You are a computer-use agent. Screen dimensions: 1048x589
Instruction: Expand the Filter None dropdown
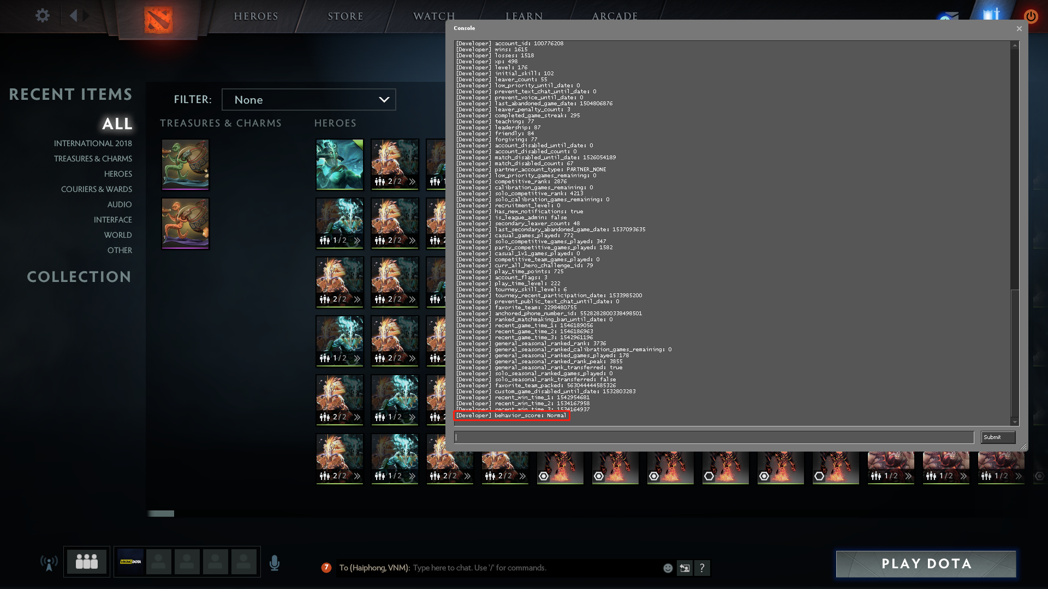(x=309, y=100)
